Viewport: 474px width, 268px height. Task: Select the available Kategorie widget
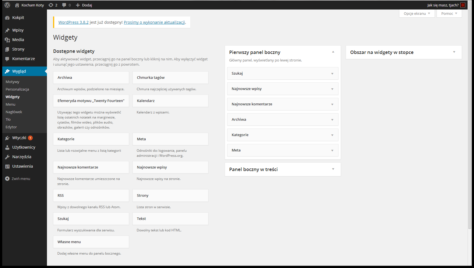point(91,139)
